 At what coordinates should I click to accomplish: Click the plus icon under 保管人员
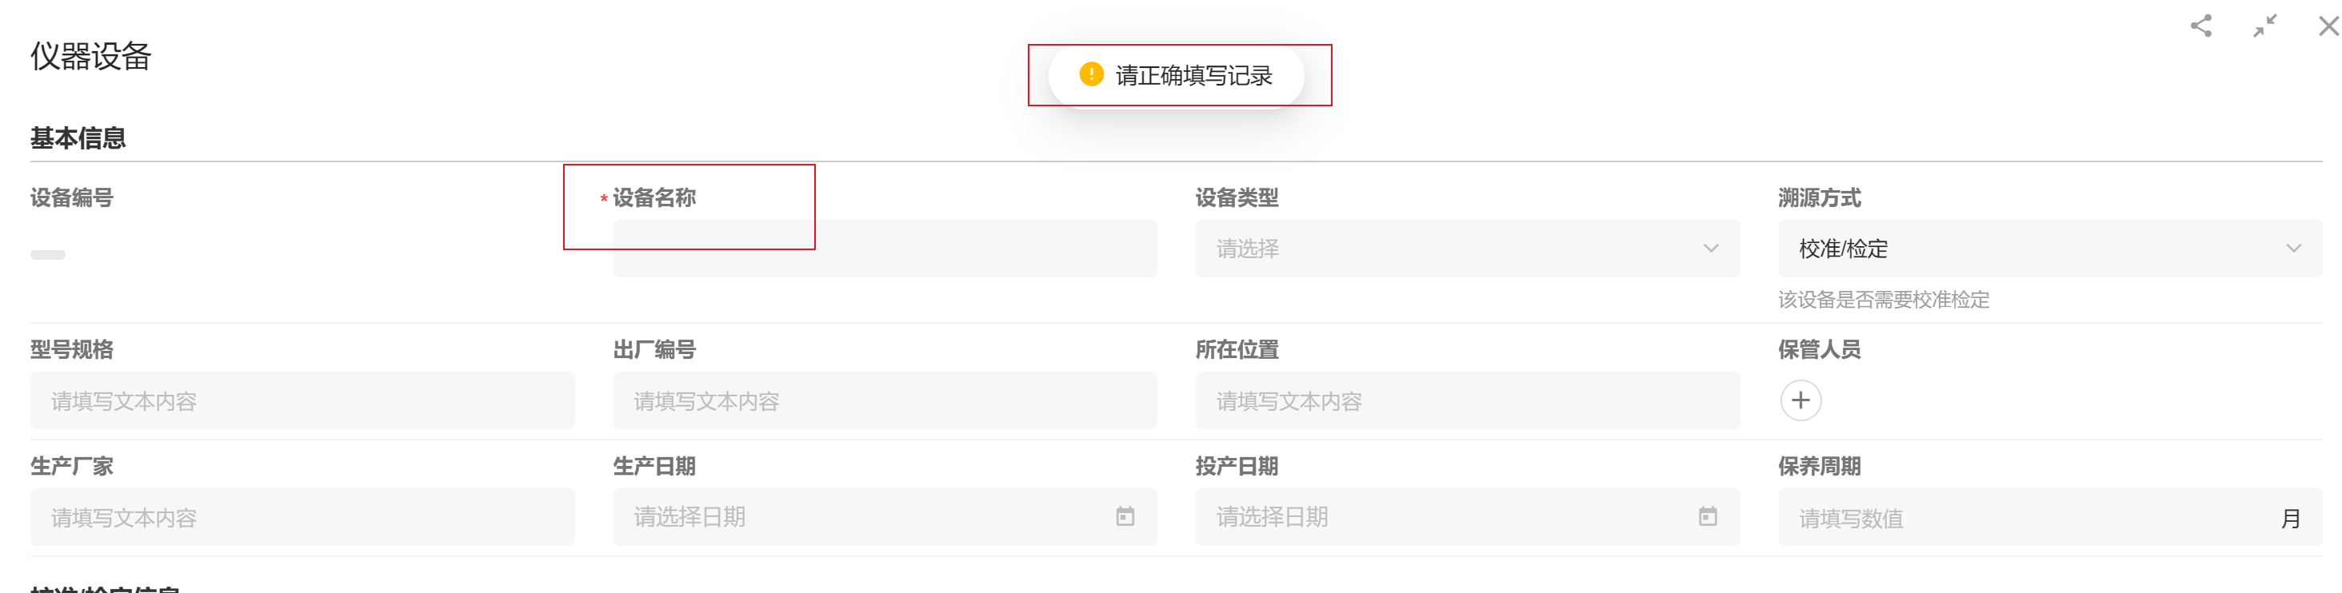(1800, 400)
